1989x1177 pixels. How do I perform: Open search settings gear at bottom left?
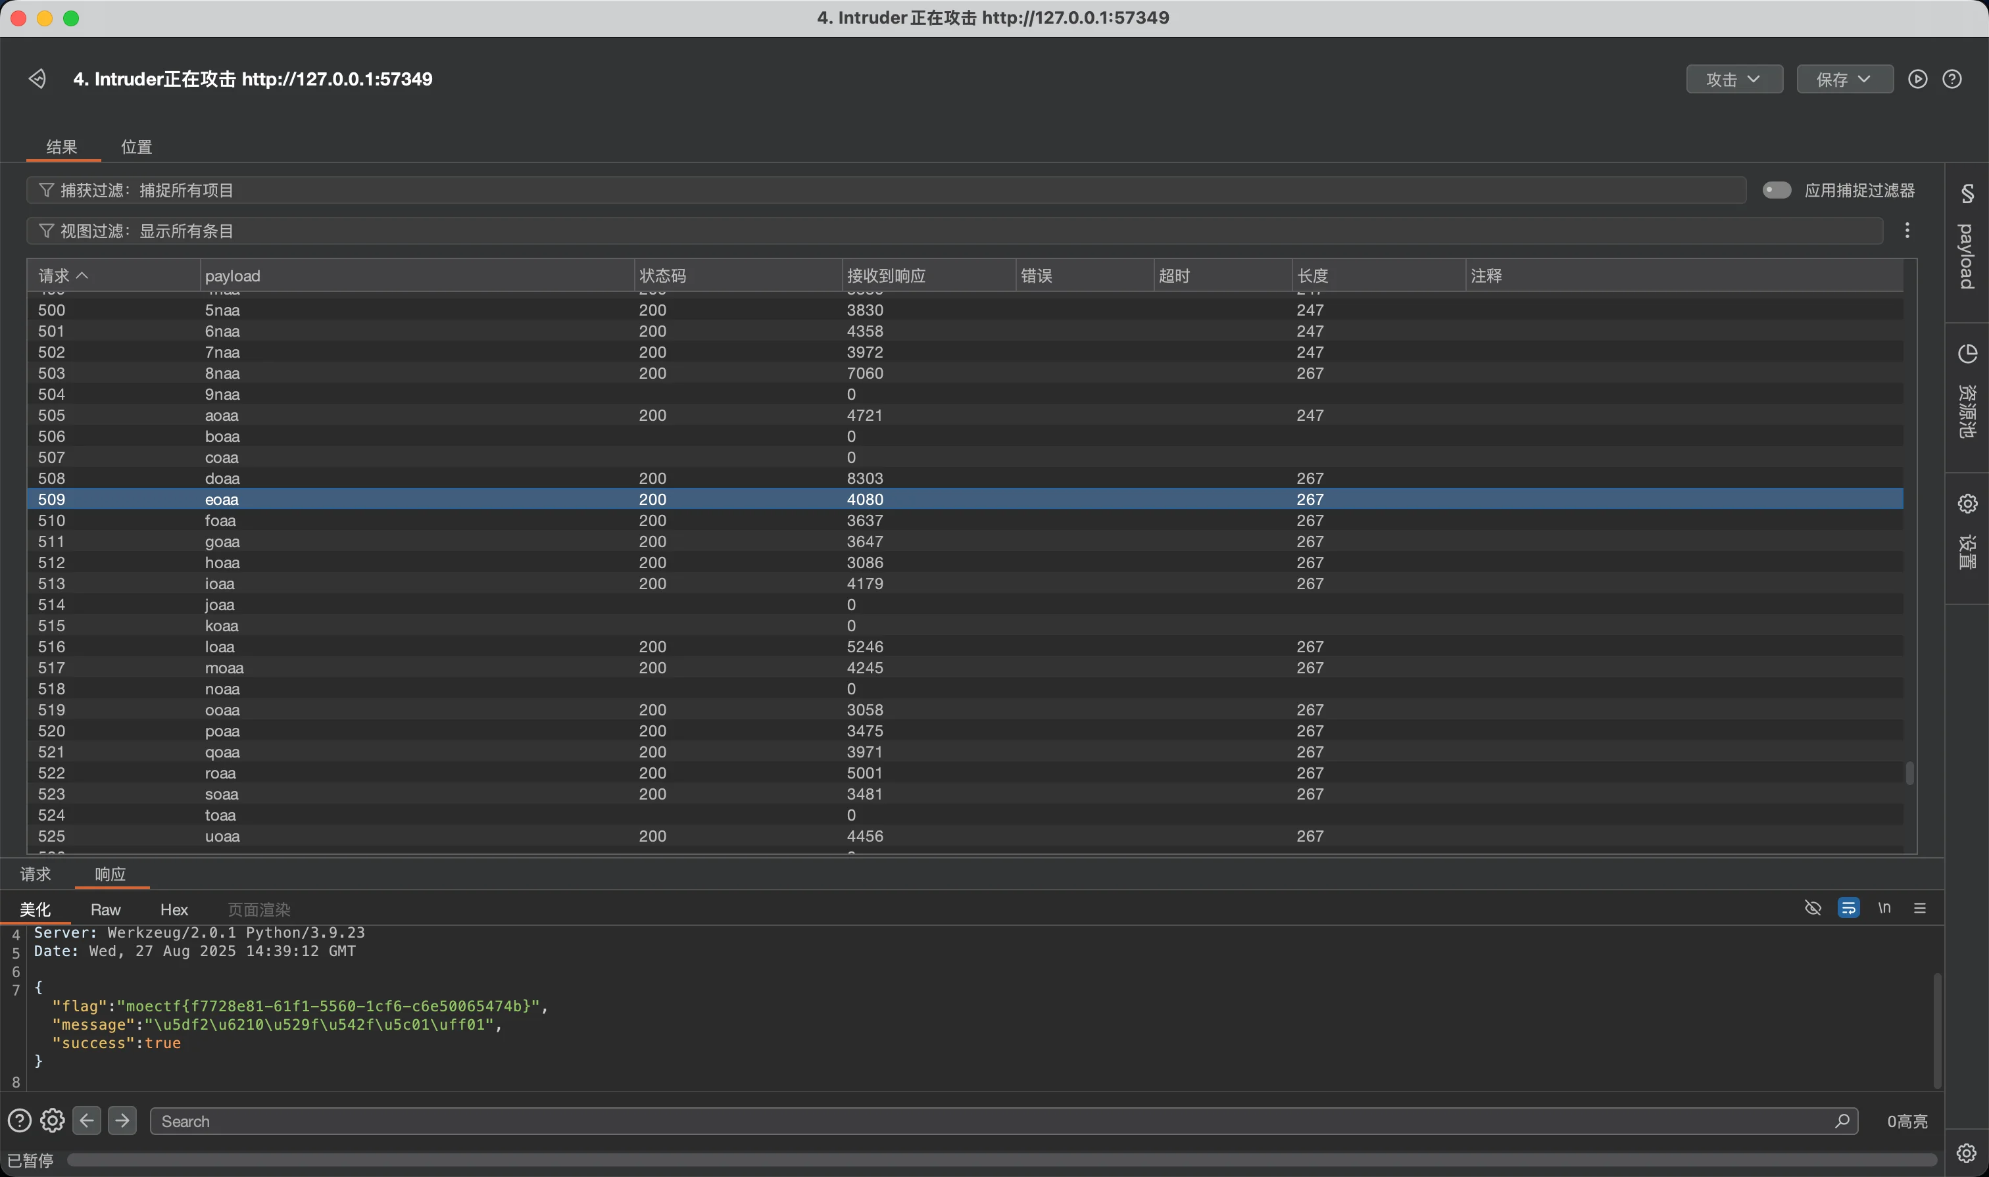(53, 1120)
